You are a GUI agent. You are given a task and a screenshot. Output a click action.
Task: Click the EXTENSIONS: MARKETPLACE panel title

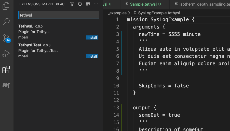point(43,4)
